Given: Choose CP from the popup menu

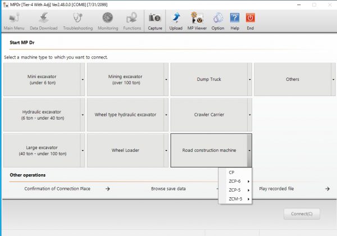Looking at the screenshot, I should point(235,173).
